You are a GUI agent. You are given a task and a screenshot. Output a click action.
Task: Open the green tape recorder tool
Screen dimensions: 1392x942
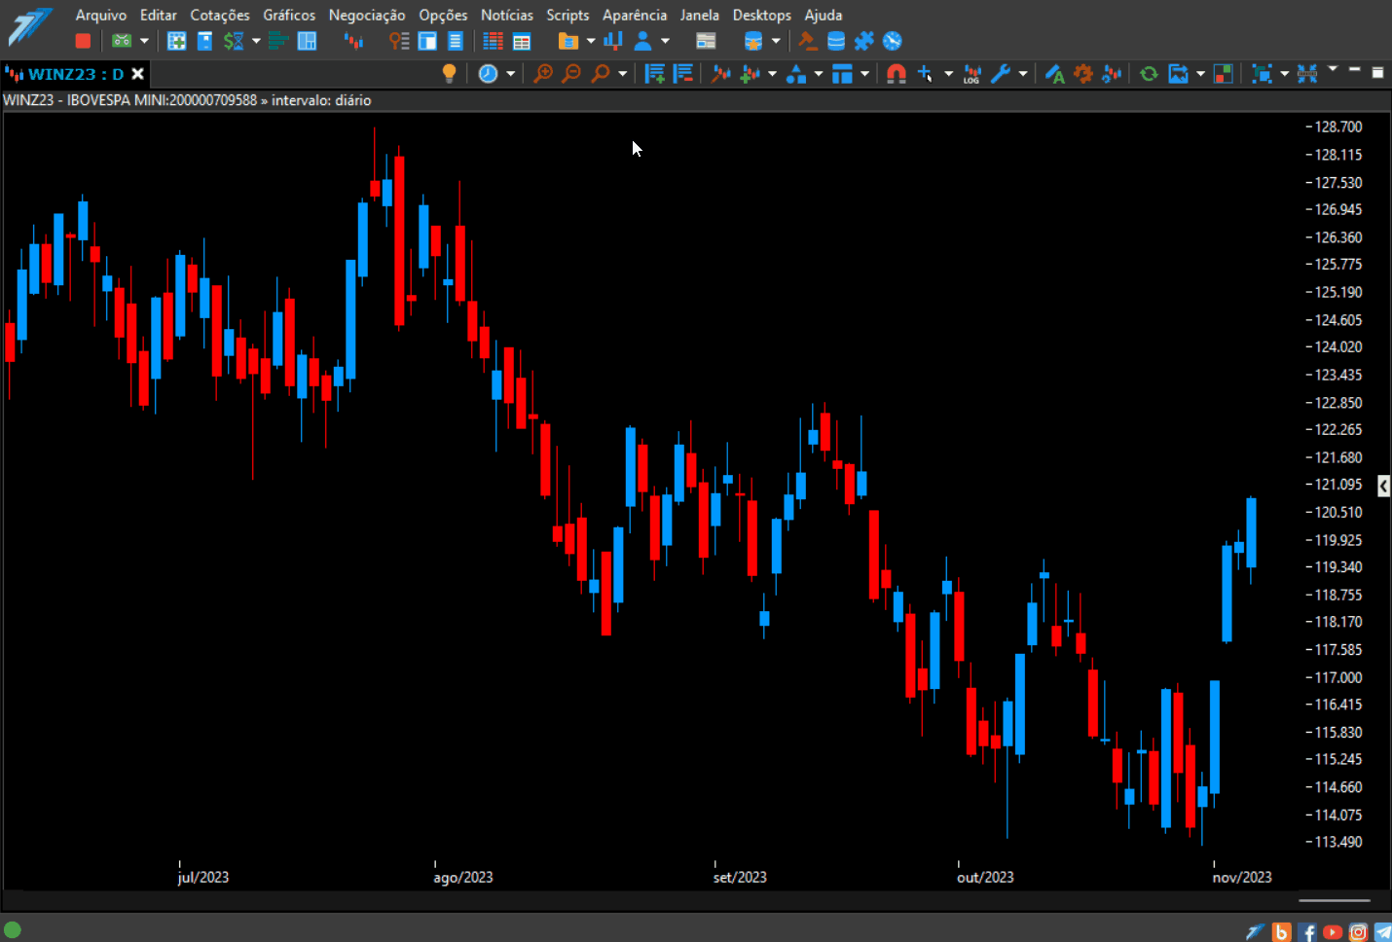(x=122, y=41)
